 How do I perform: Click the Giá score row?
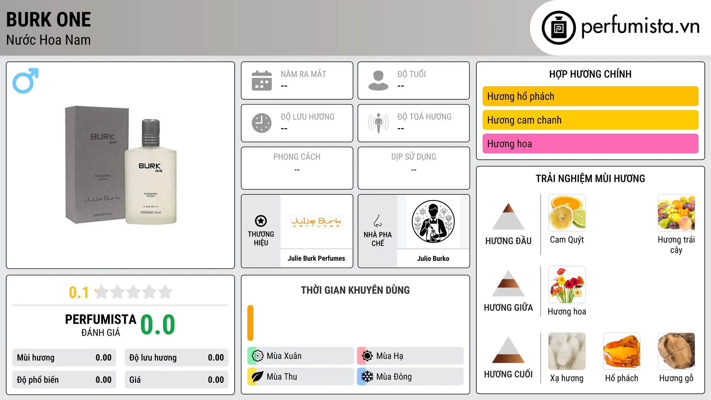[x=176, y=380]
